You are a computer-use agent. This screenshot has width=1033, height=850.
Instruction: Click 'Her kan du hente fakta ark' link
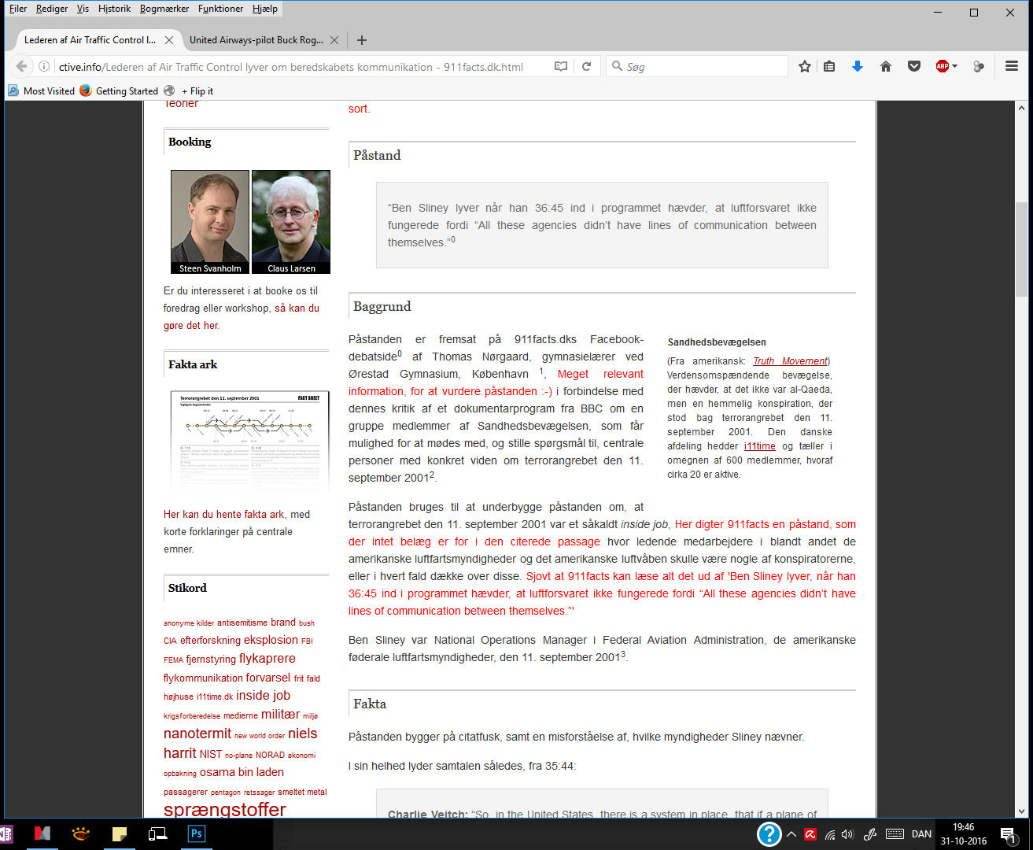click(x=224, y=514)
